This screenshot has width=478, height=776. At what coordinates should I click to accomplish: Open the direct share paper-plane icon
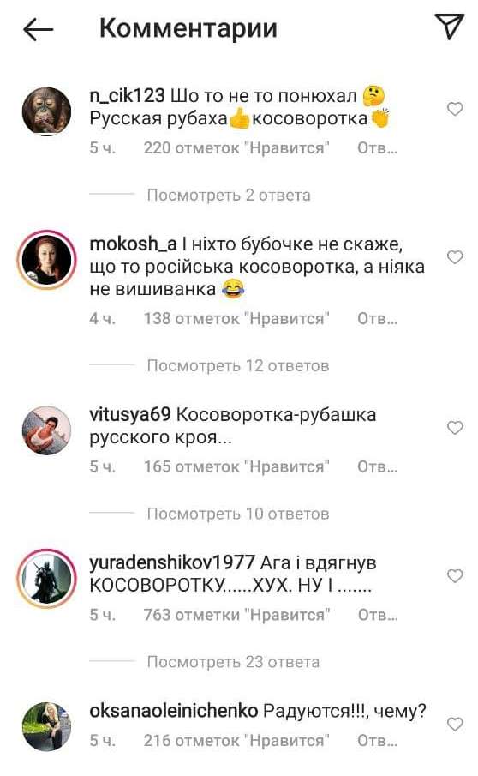click(449, 27)
